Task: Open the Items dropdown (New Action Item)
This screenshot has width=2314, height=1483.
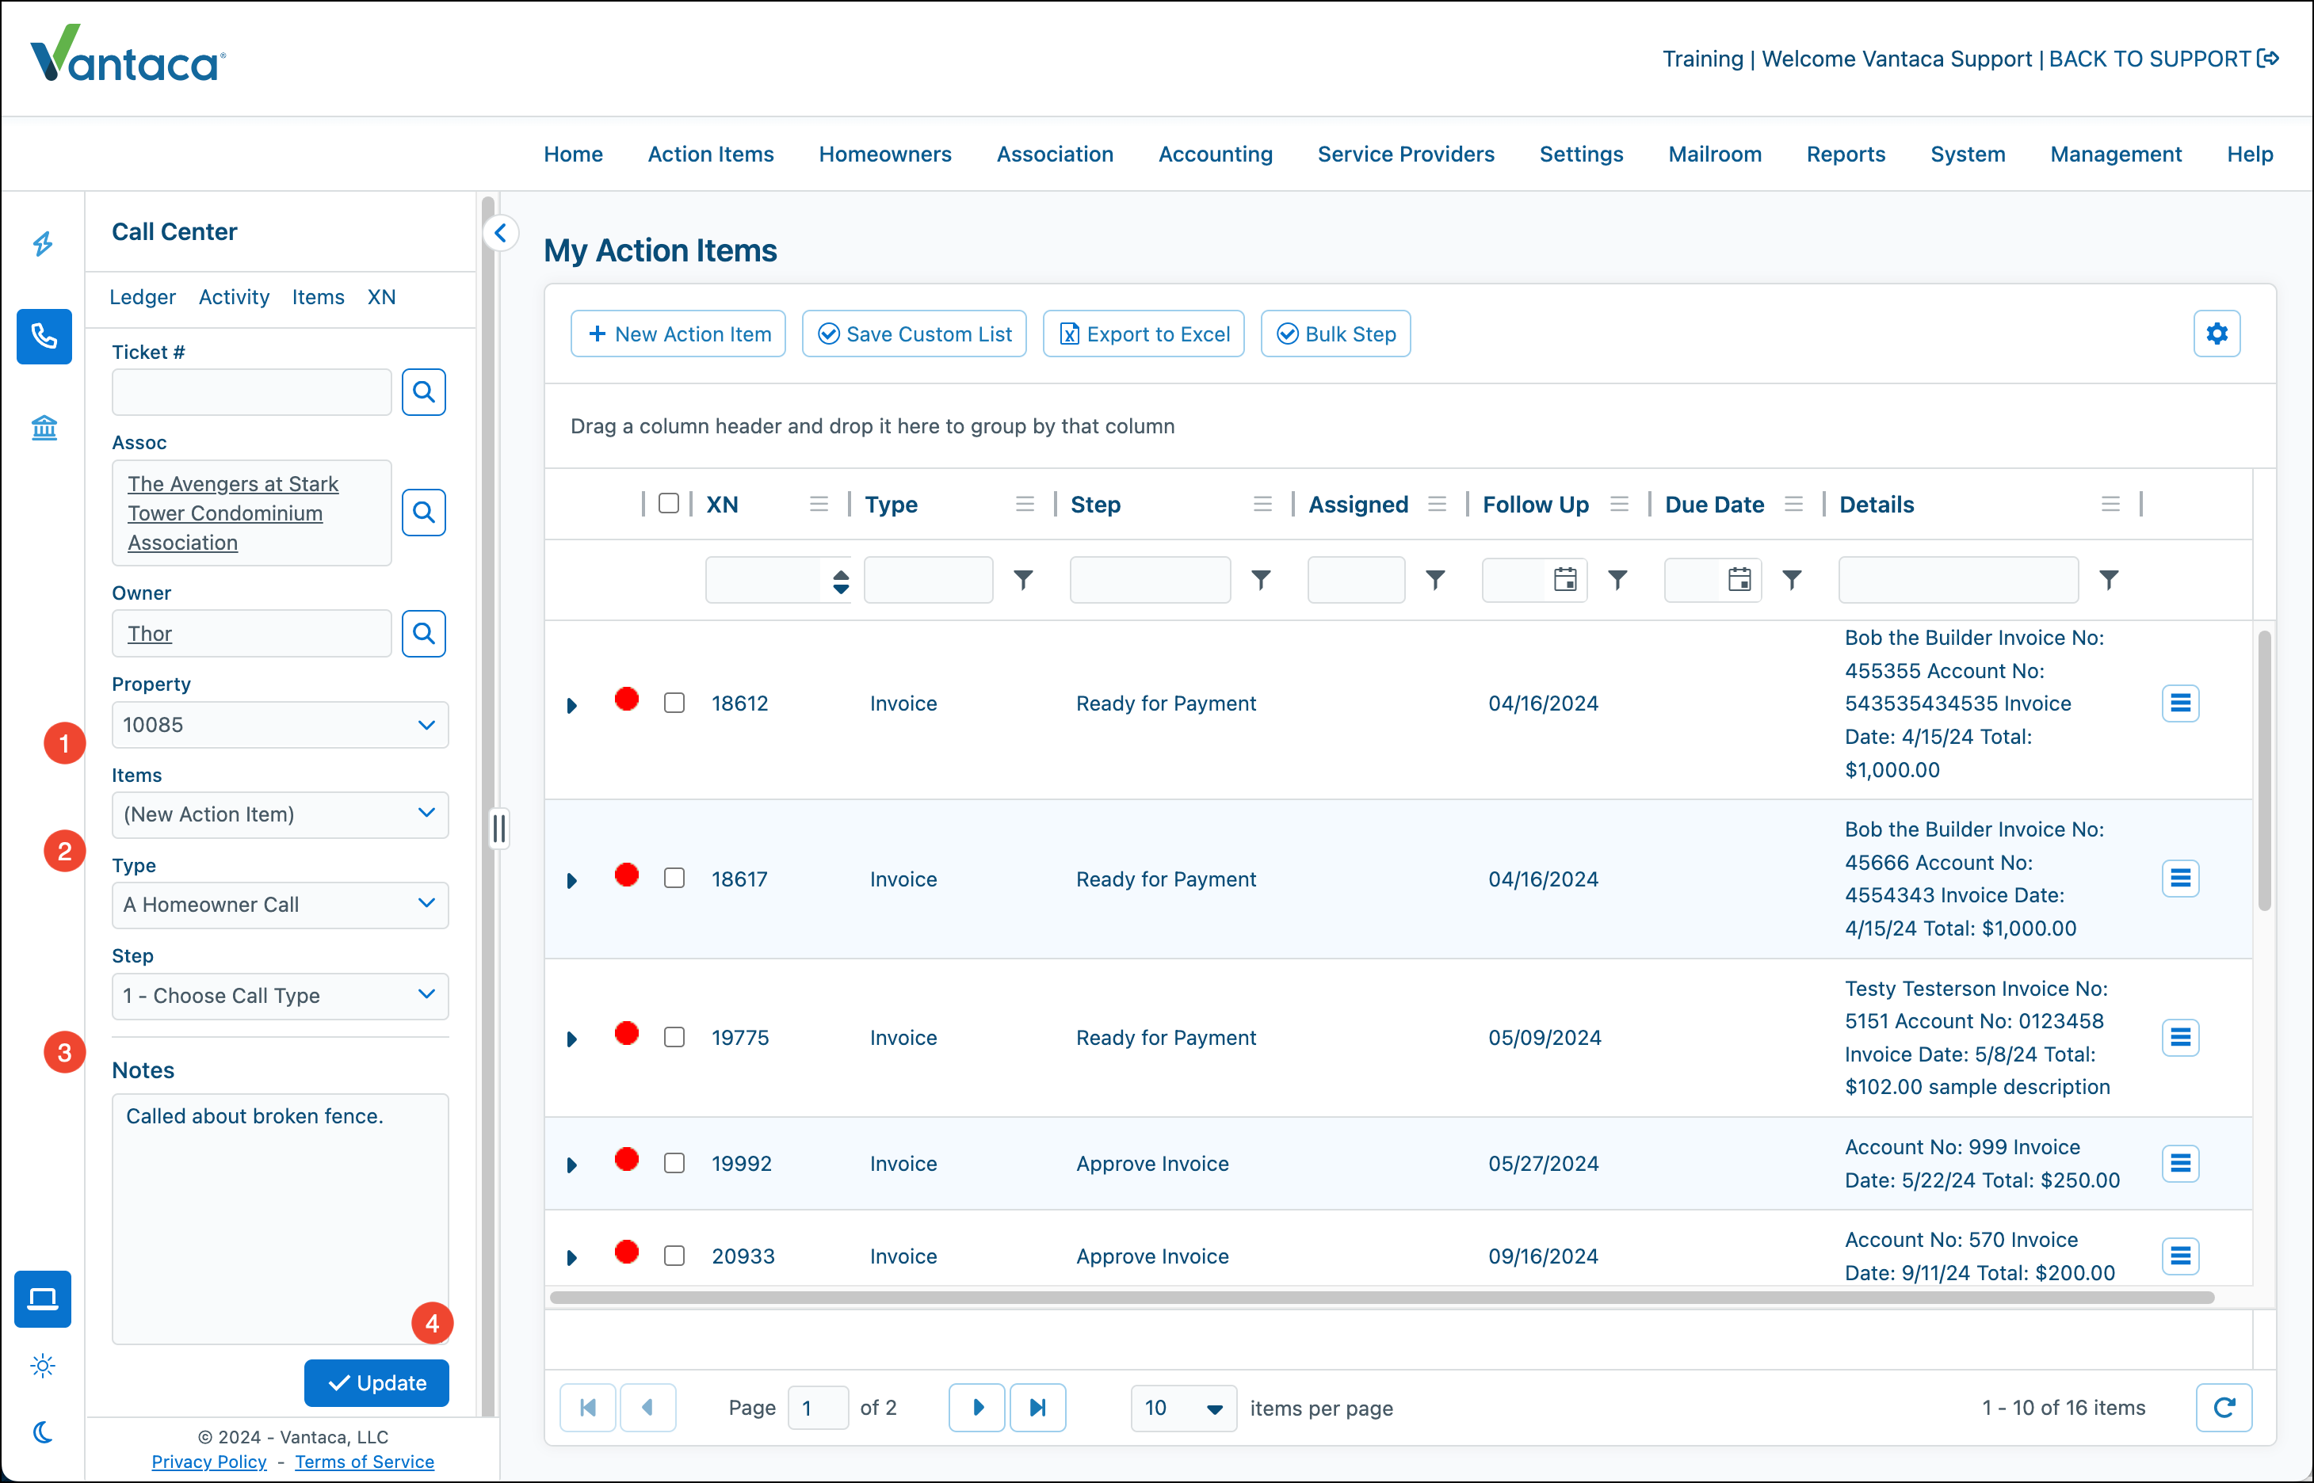Action: click(x=281, y=814)
